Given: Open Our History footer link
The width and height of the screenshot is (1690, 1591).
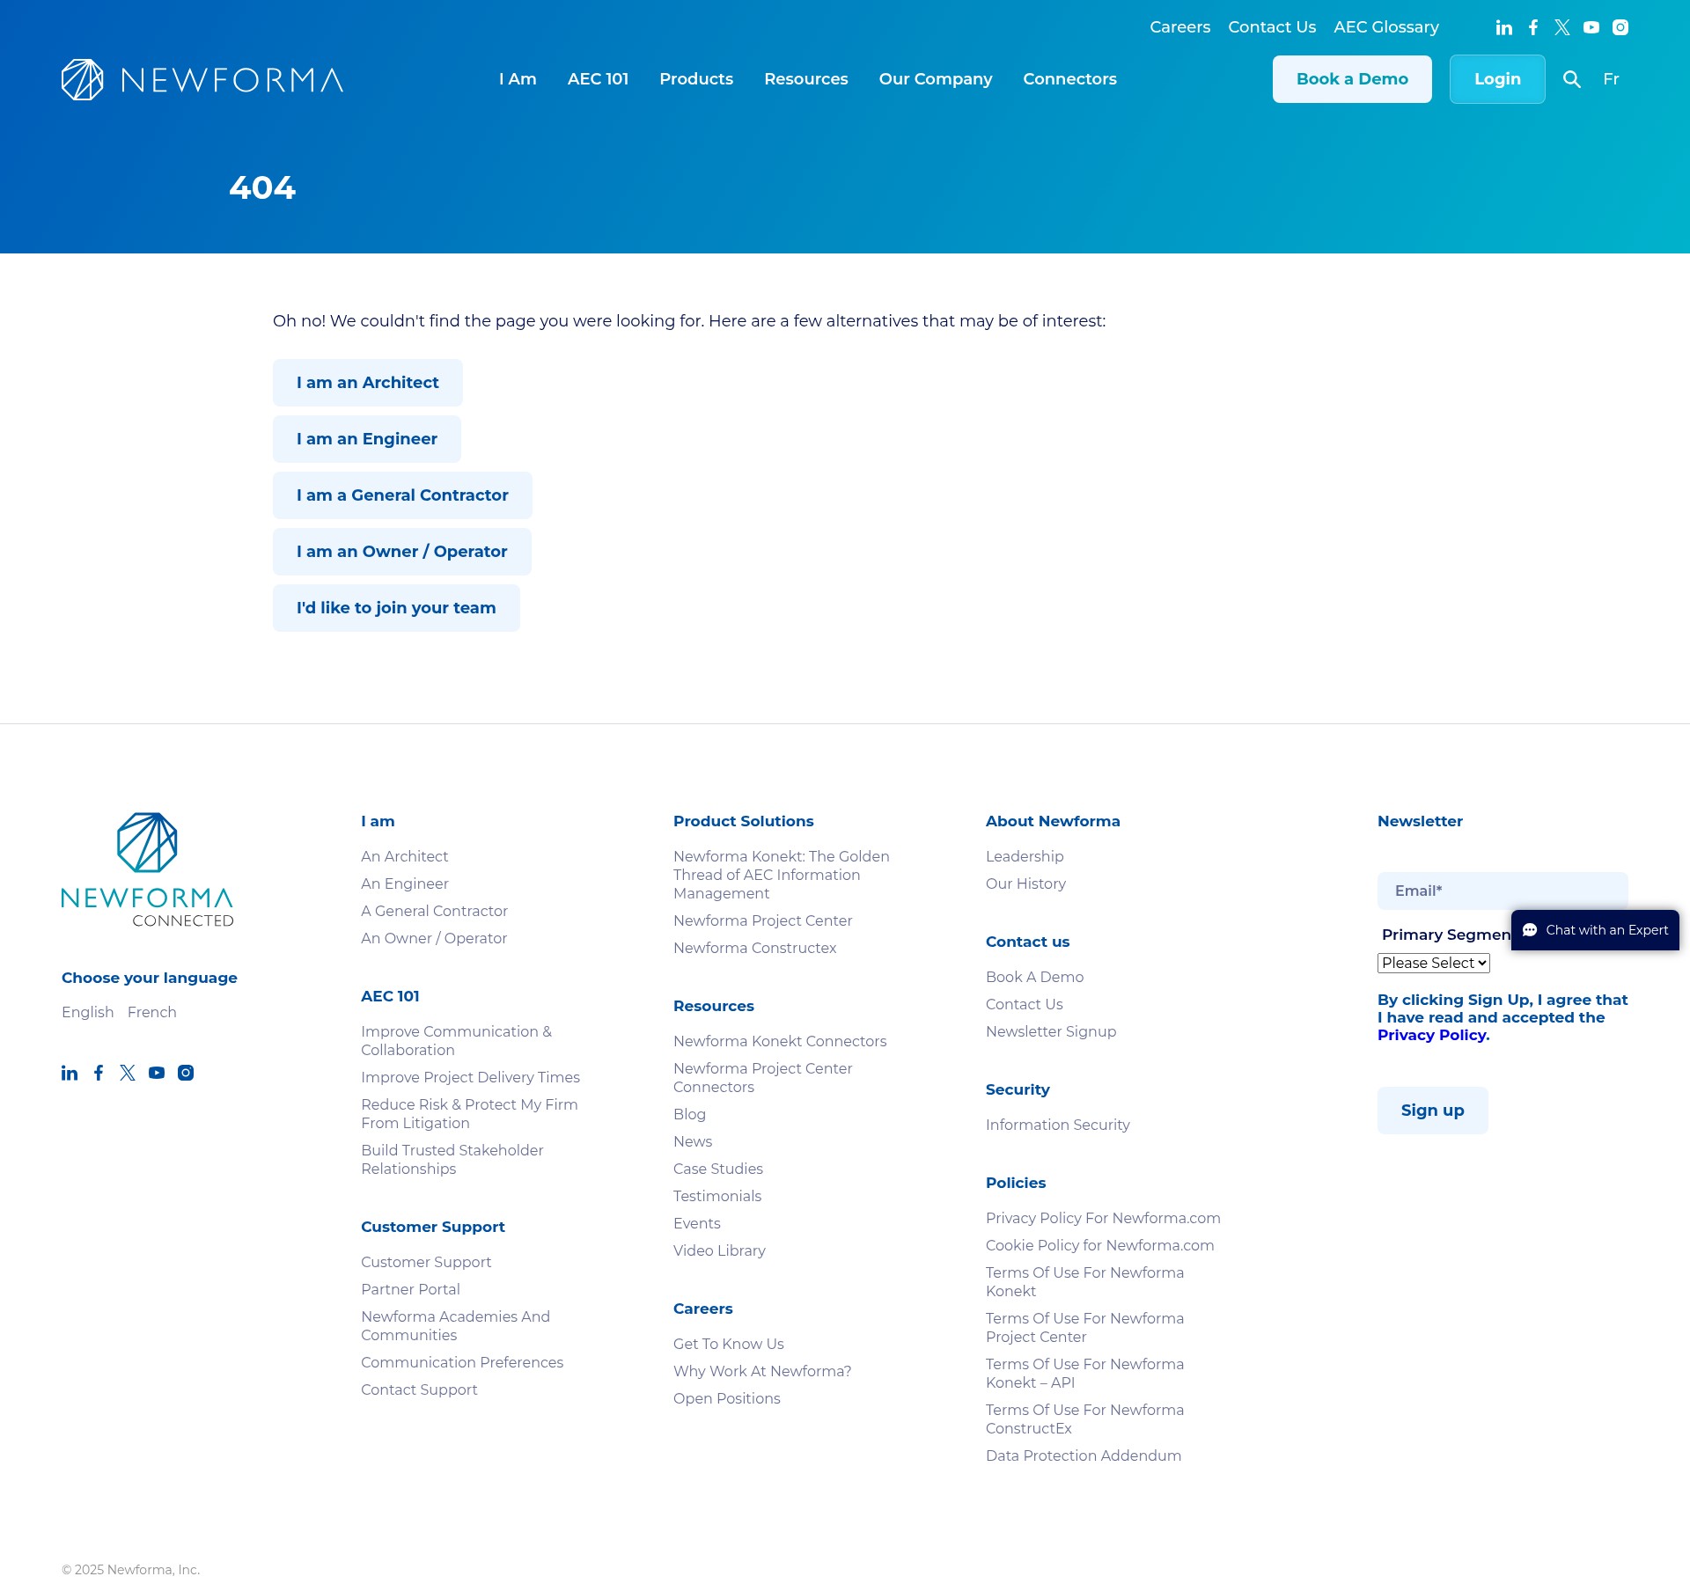Looking at the screenshot, I should tap(1025, 883).
